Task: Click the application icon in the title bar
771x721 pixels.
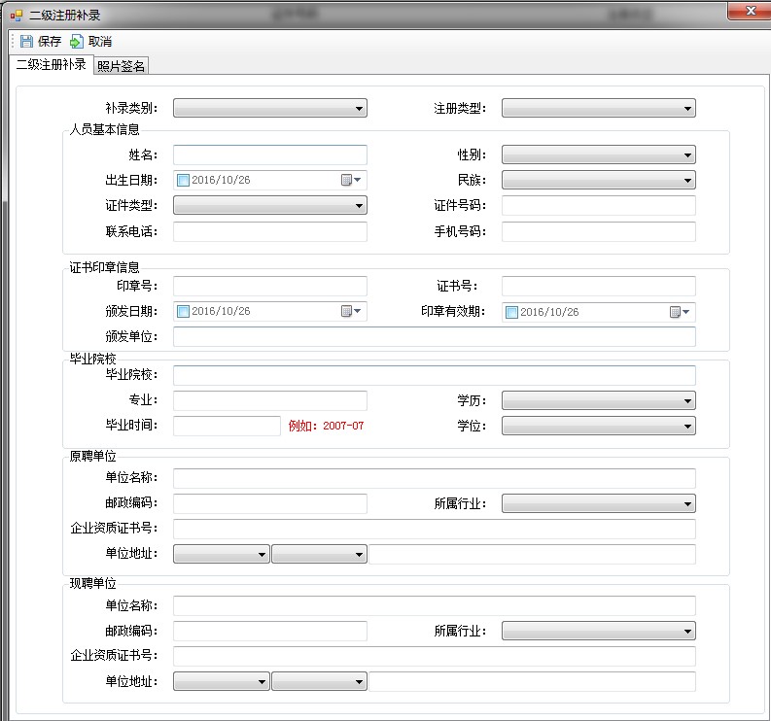Action: click(16, 16)
